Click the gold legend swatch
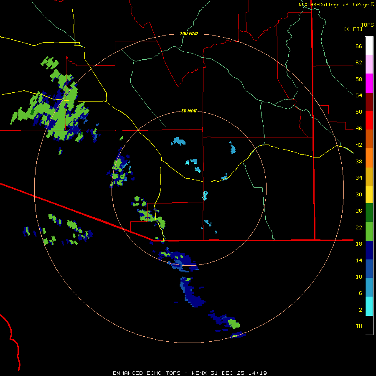The width and height of the screenshot is (376, 376). [369, 177]
